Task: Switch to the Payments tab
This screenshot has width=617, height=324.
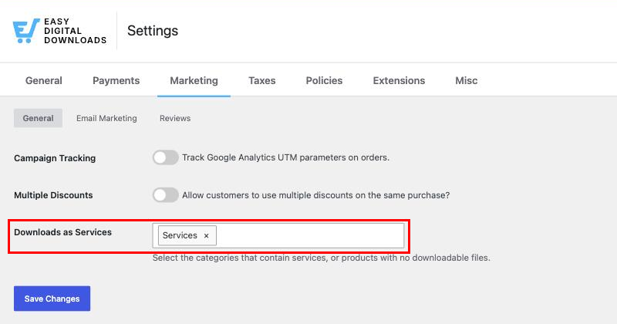Action: [x=116, y=80]
